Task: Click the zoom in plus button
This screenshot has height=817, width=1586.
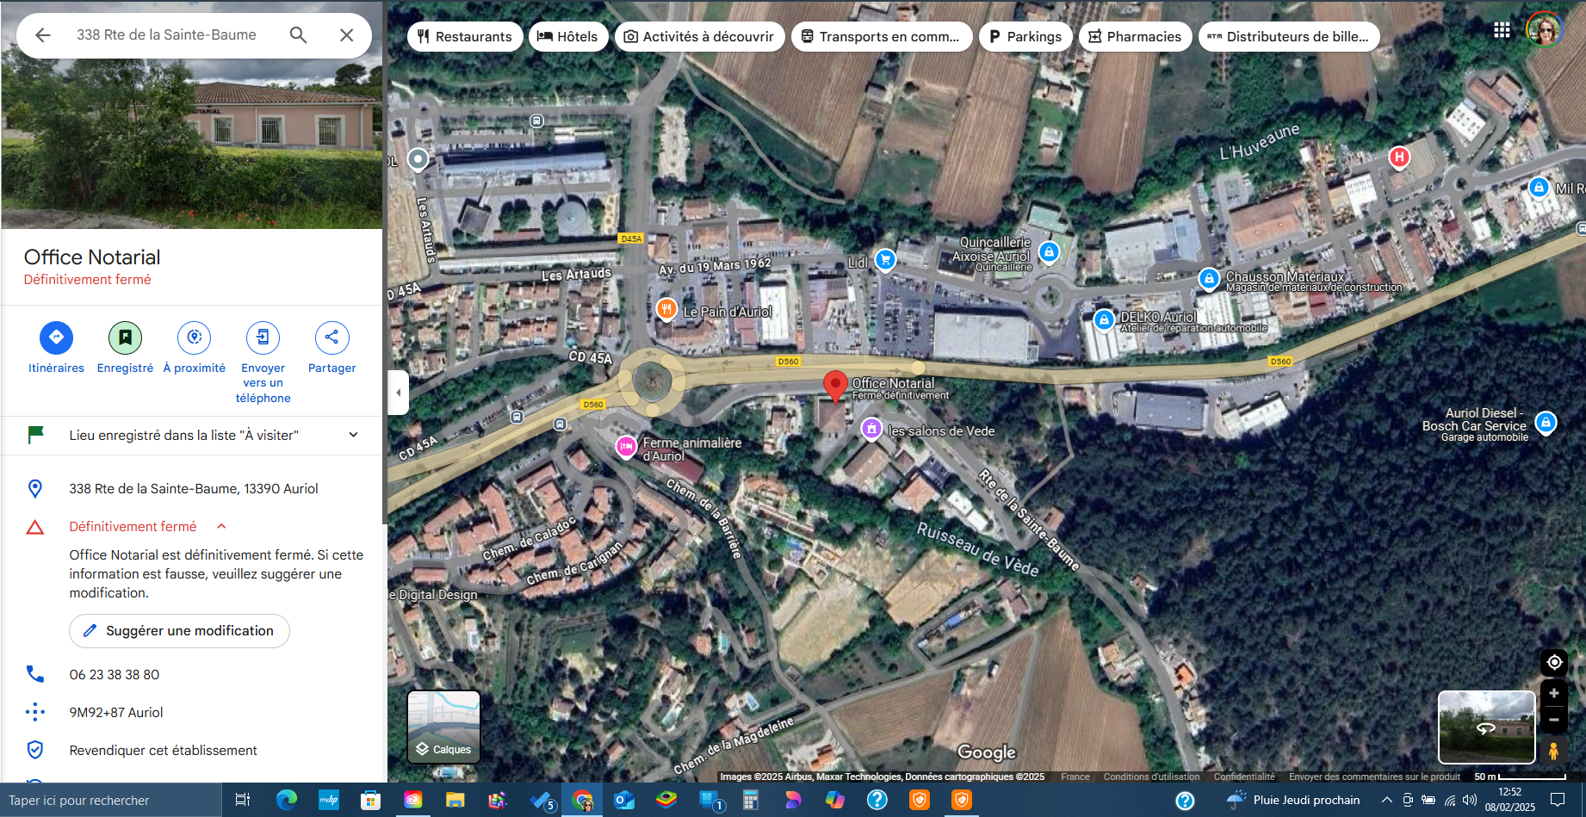Action: pyautogui.click(x=1553, y=693)
